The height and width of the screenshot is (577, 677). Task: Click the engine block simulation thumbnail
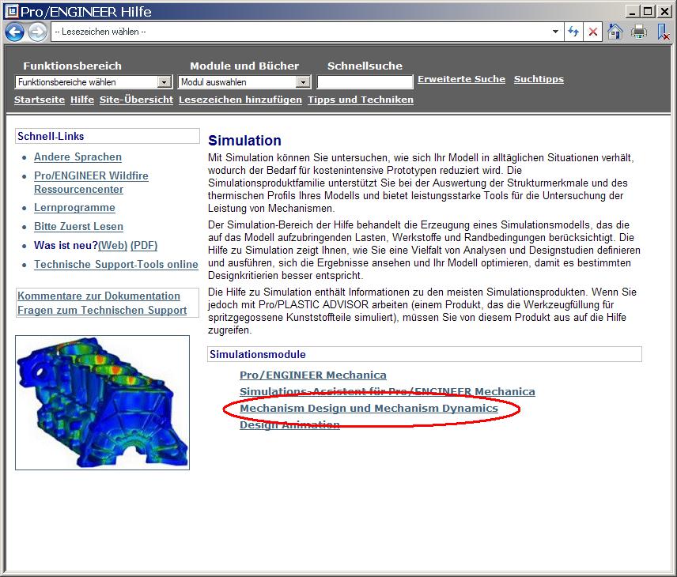coord(102,402)
